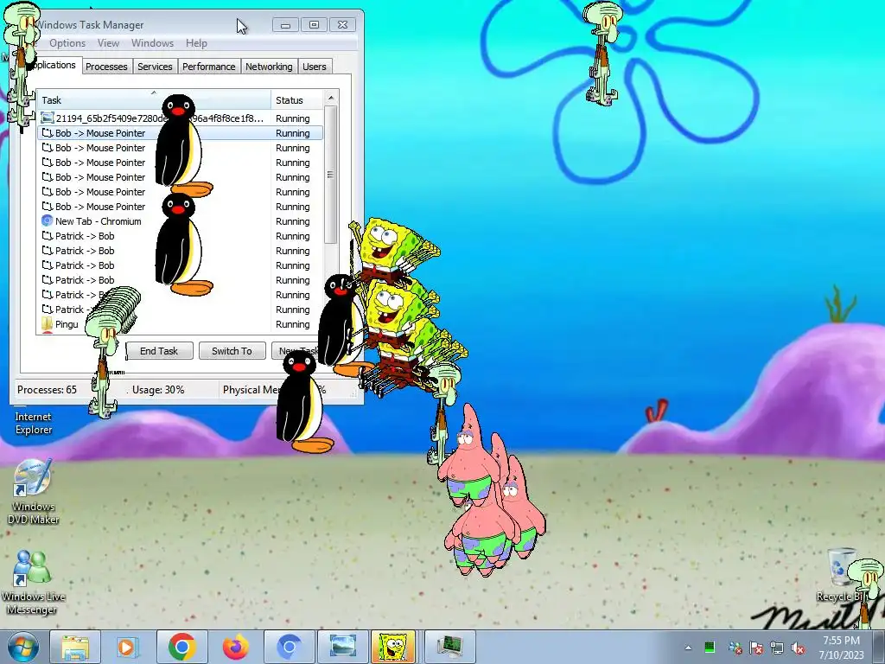Click the Task Manager taskbar button
This screenshot has height=664, width=885.
point(449,647)
